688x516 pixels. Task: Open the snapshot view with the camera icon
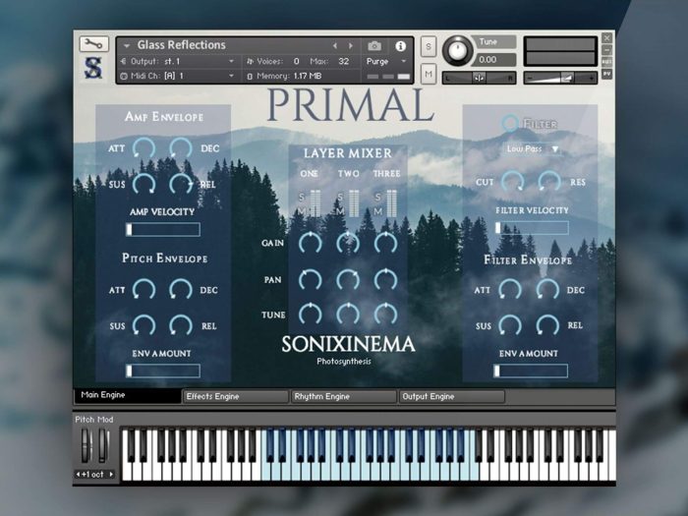click(374, 45)
